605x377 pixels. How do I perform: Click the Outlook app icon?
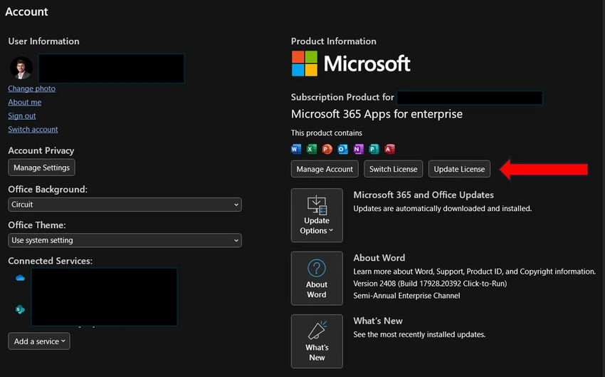[x=342, y=149]
